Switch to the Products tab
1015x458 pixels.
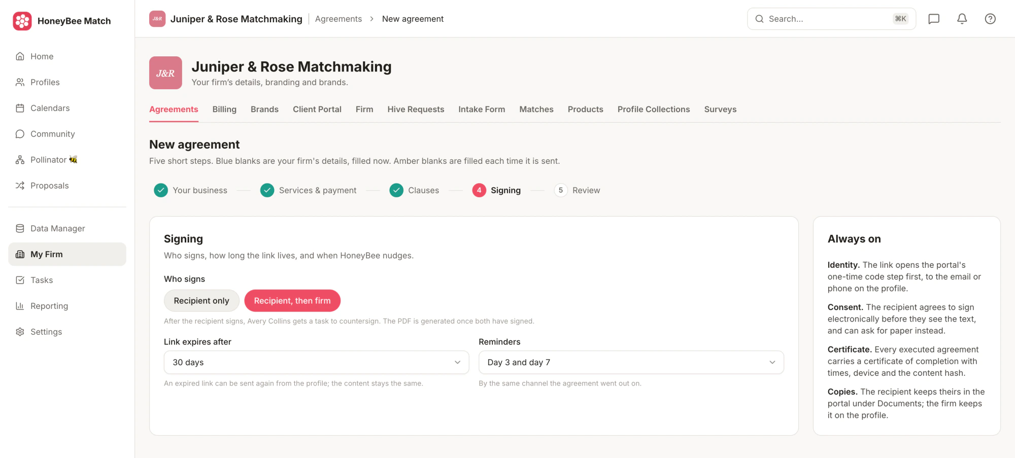coord(586,109)
